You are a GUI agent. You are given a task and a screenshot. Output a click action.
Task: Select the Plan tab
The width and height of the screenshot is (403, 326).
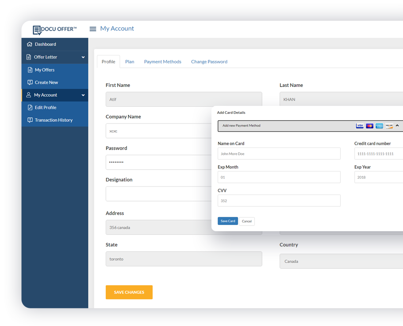(130, 62)
